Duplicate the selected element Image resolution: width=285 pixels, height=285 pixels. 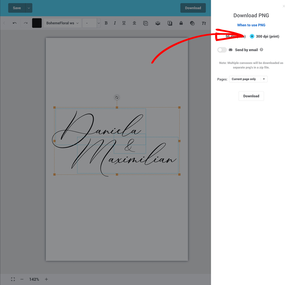click(x=146, y=23)
